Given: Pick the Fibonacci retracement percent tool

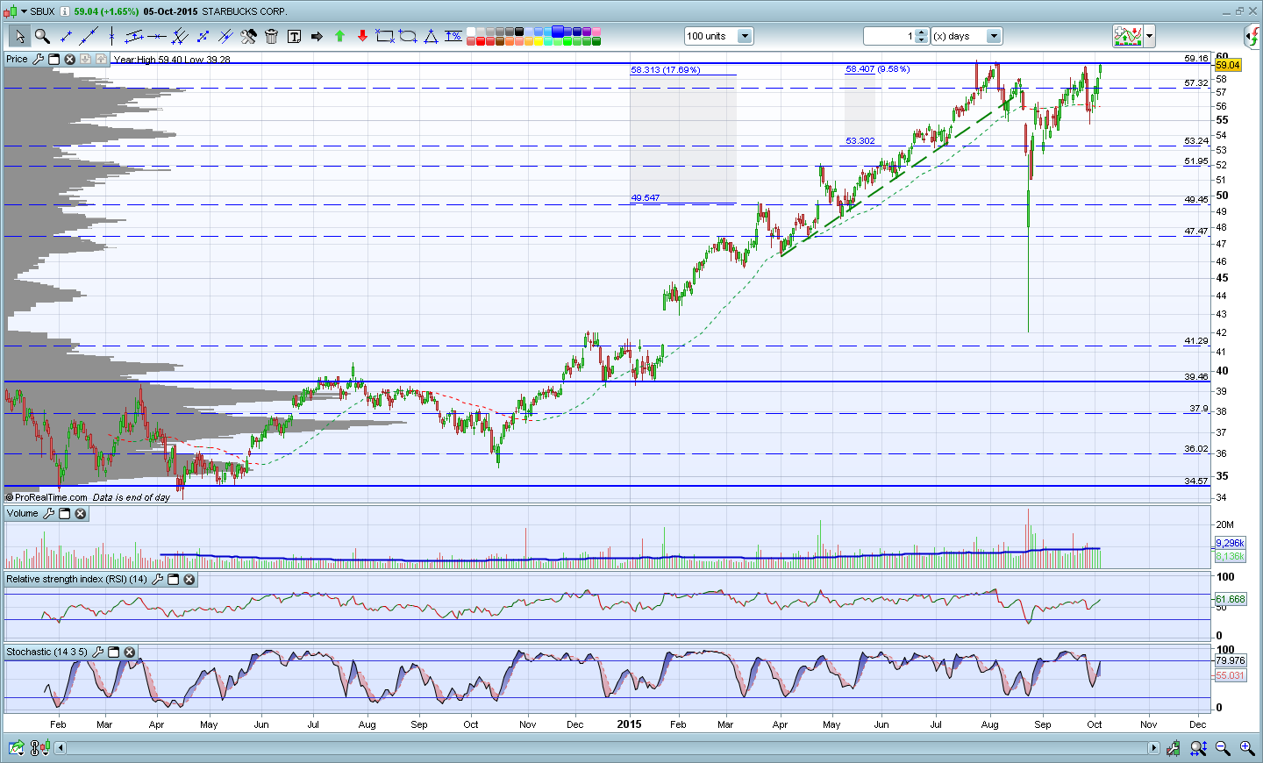Looking at the screenshot, I should coord(453,36).
